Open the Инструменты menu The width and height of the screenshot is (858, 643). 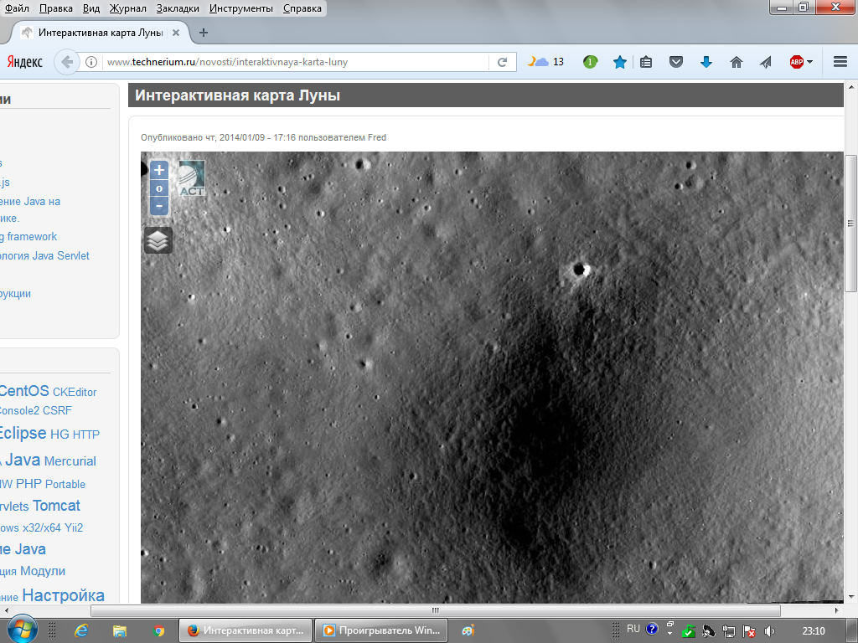pyautogui.click(x=240, y=8)
